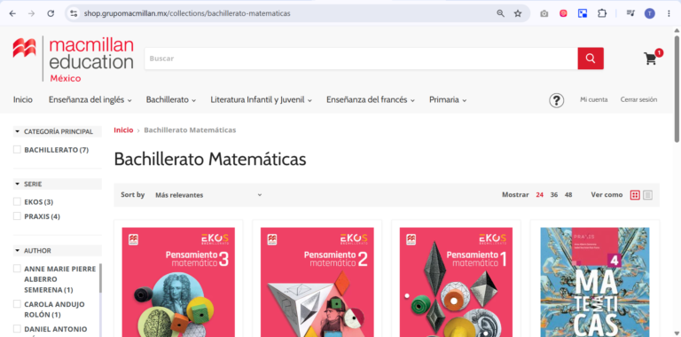681x337 pixels.
Task: Open the media control icon in toolbar
Action: 630,13
